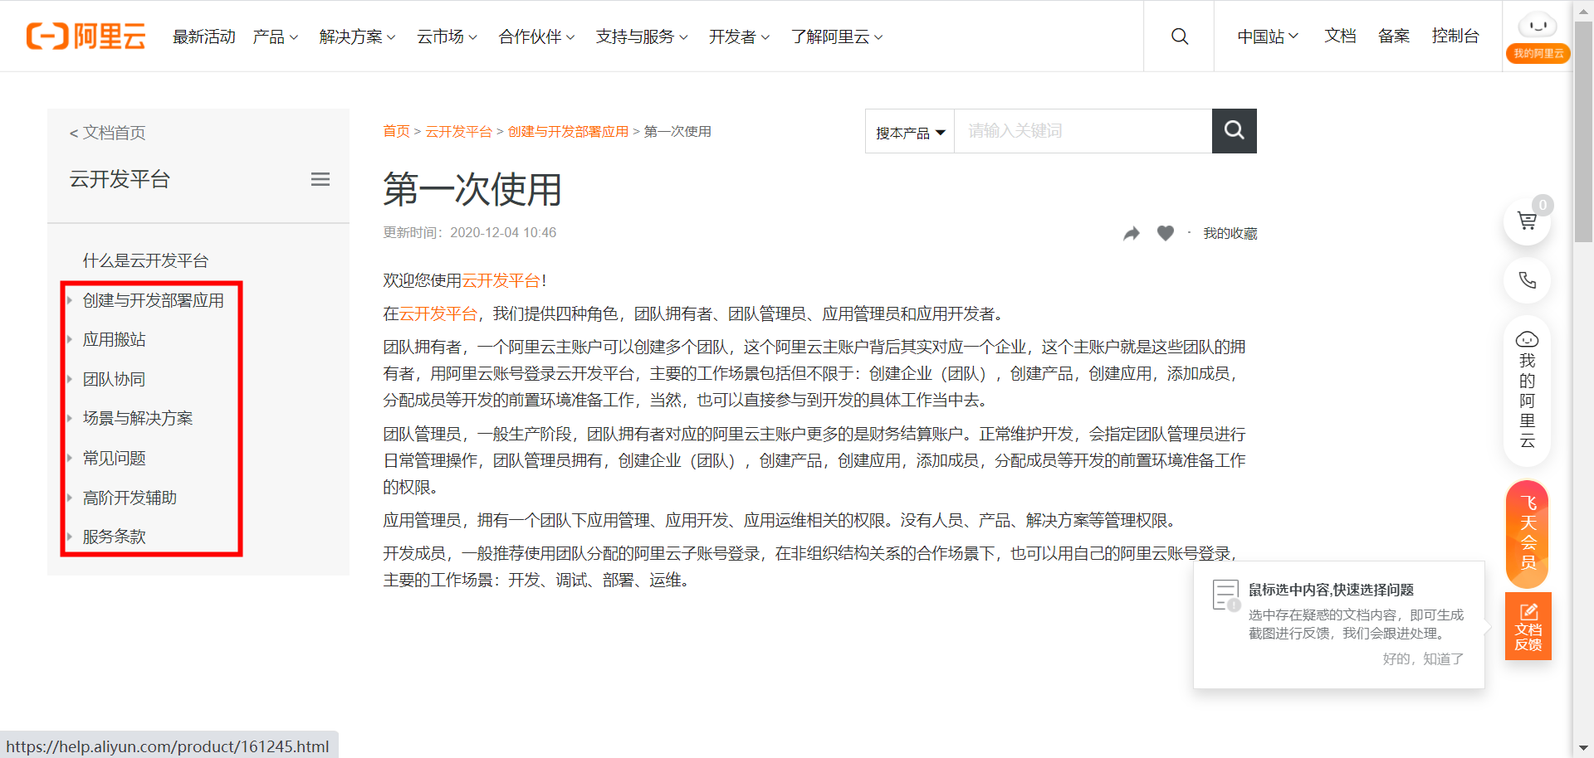
Task: Click 云开发平台 link in welcome sentence
Action: [501, 280]
